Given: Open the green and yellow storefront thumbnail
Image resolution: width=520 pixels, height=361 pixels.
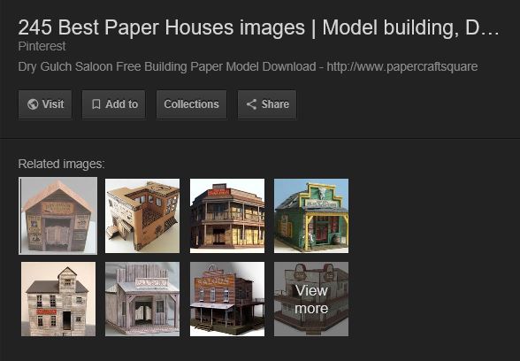Looking at the screenshot, I should point(311,216).
